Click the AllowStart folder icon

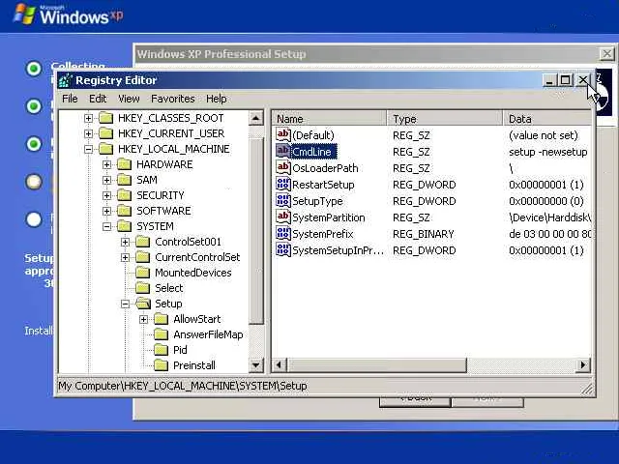[x=162, y=319]
